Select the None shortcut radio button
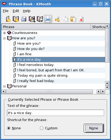 [9, 128]
